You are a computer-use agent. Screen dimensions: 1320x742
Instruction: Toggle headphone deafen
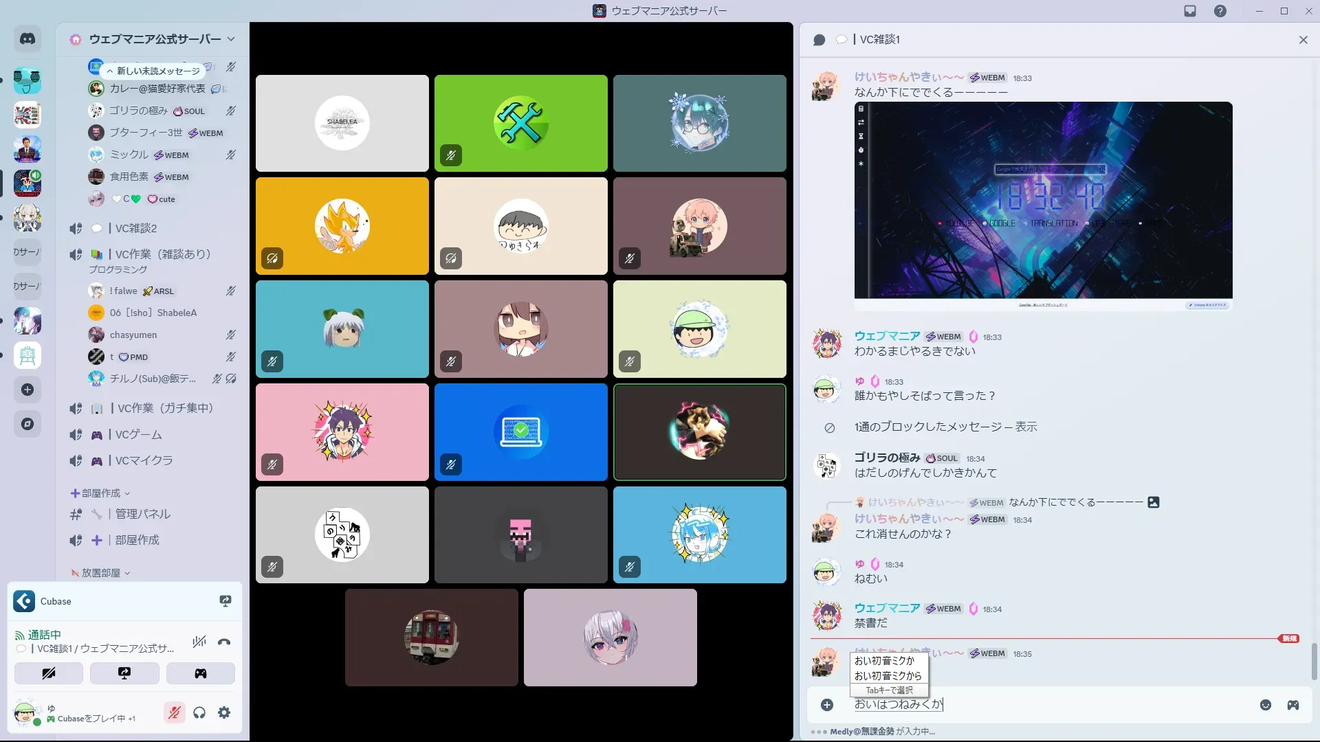[199, 713]
